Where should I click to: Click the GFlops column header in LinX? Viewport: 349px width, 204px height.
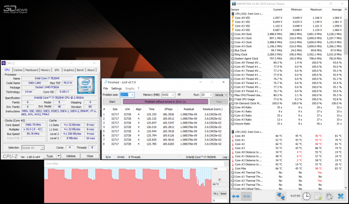(x=168, y=109)
